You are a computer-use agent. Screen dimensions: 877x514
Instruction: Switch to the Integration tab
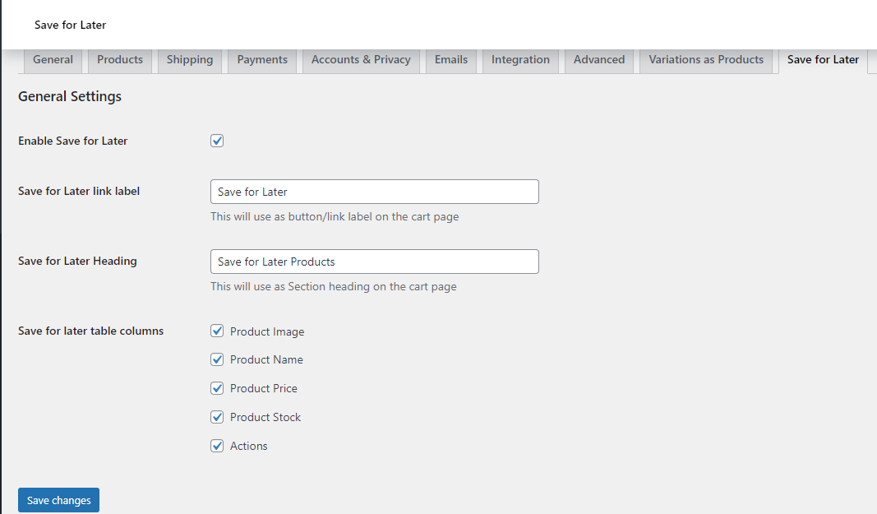(520, 60)
